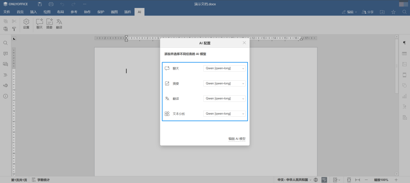410x183 pixels.
Task: Switch to the 布局 tab
Action: [60, 12]
